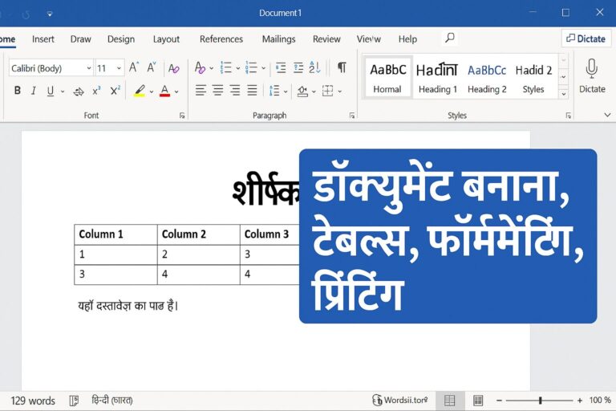Apply numbered list icon
The image size is (616, 411).
251,67
